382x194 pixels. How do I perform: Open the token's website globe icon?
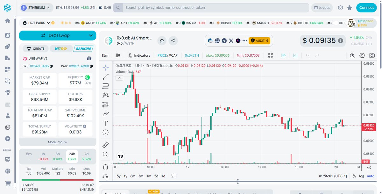pyautogui.click(x=217, y=41)
